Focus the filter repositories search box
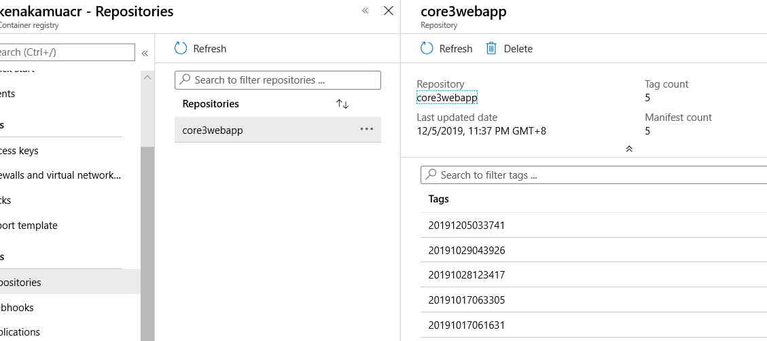The image size is (767, 341). (x=278, y=80)
